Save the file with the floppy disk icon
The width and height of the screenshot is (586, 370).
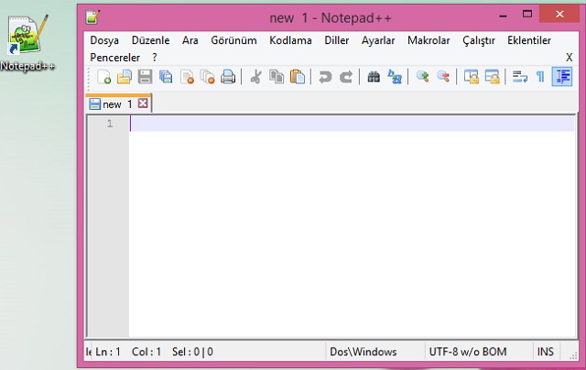145,77
